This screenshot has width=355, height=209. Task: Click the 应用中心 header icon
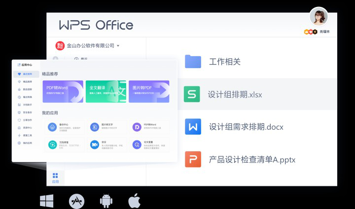pyautogui.click(x=19, y=65)
